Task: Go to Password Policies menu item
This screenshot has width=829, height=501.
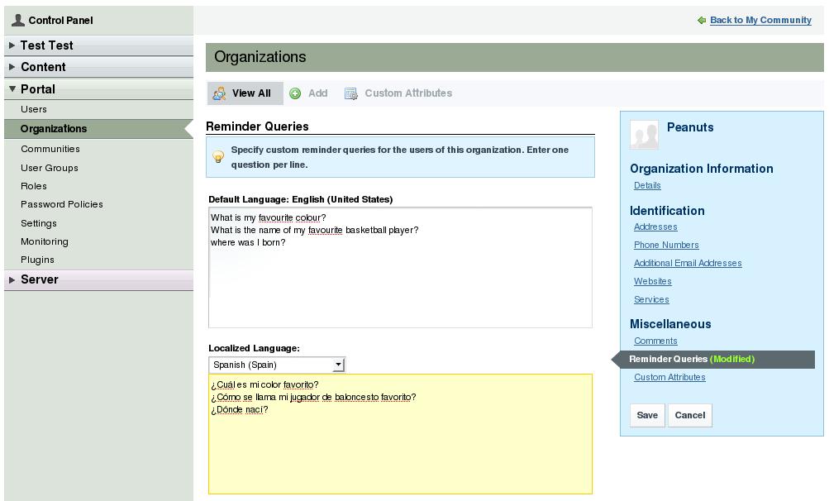Action: [x=62, y=204]
